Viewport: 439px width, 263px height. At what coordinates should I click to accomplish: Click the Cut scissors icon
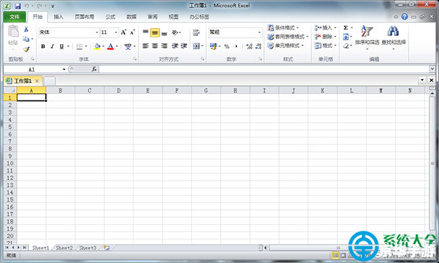pyautogui.click(x=26, y=29)
